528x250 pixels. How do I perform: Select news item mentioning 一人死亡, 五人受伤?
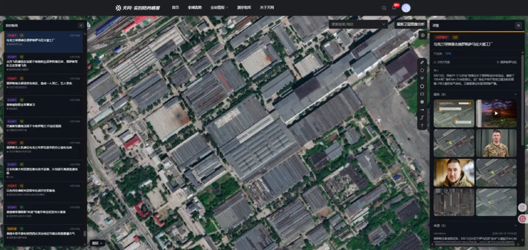[43, 85]
